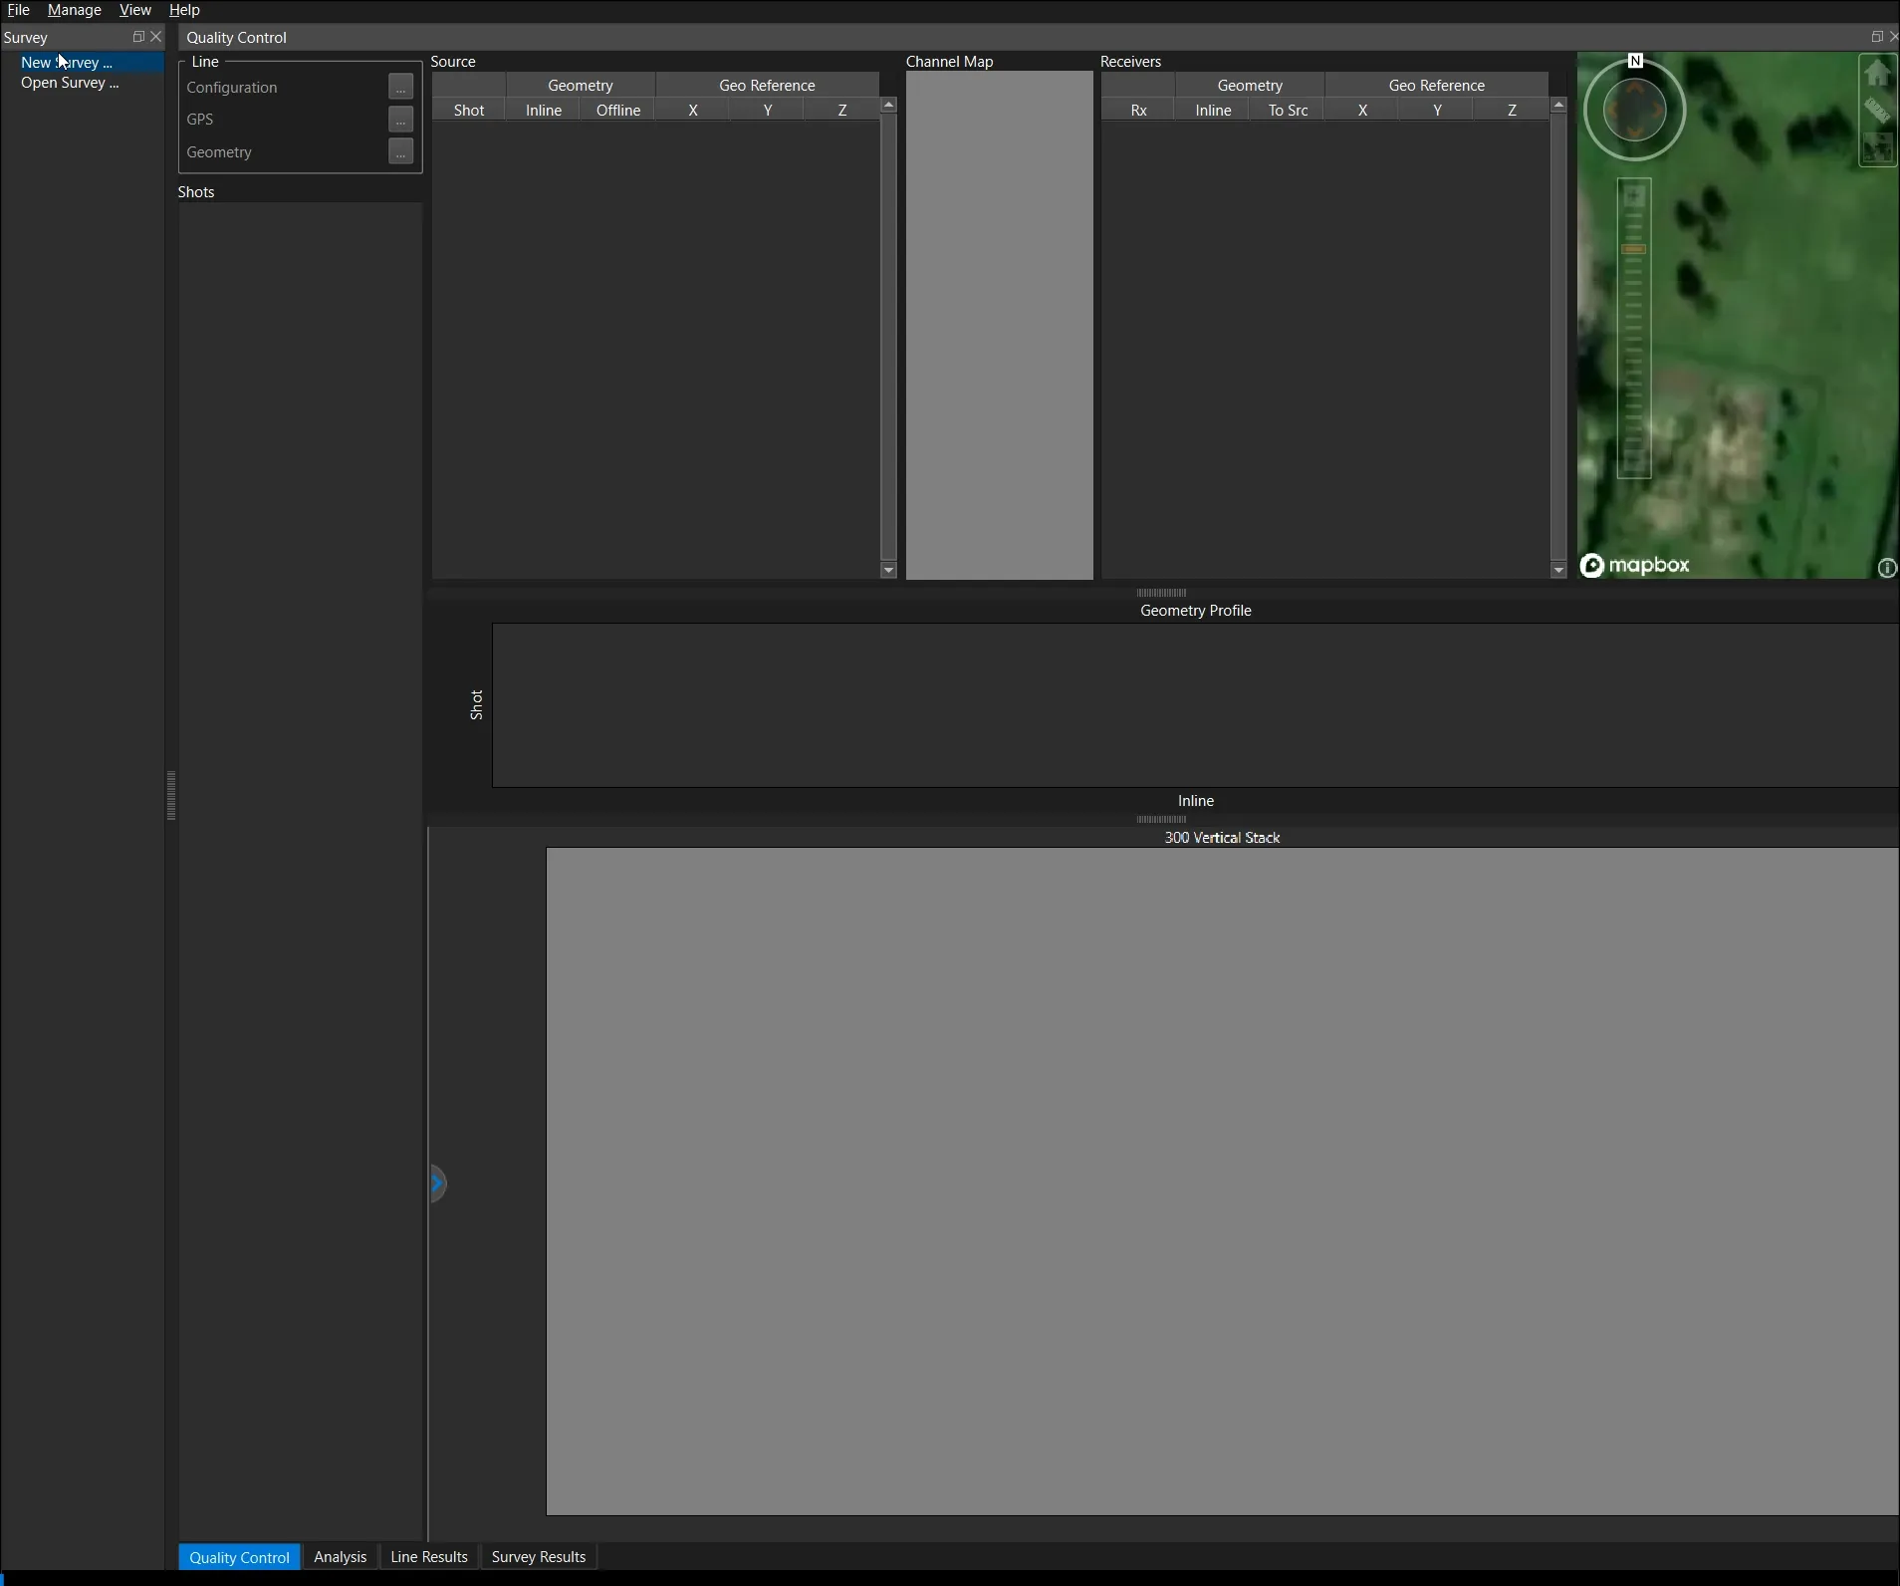Click splitter grip above Geometry Profile
The height and width of the screenshot is (1586, 1900).
[x=1161, y=593]
